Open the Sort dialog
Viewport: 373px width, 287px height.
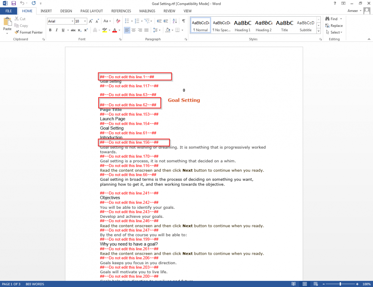click(175, 22)
